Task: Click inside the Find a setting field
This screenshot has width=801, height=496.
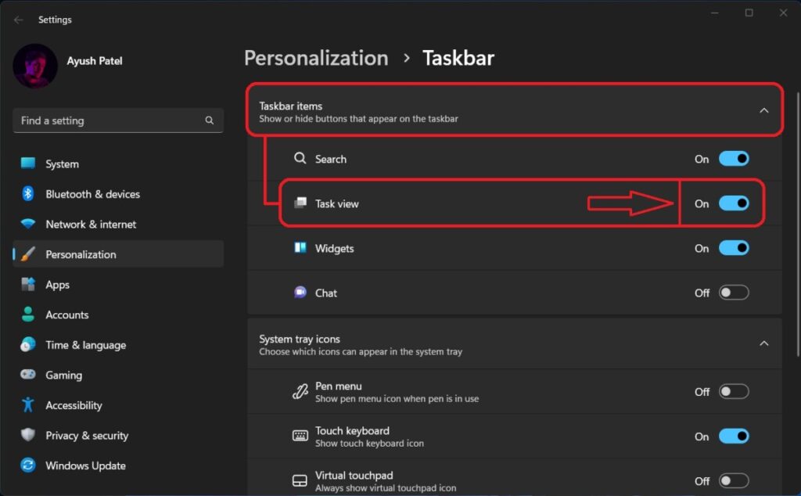Action: pyautogui.click(x=110, y=120)
